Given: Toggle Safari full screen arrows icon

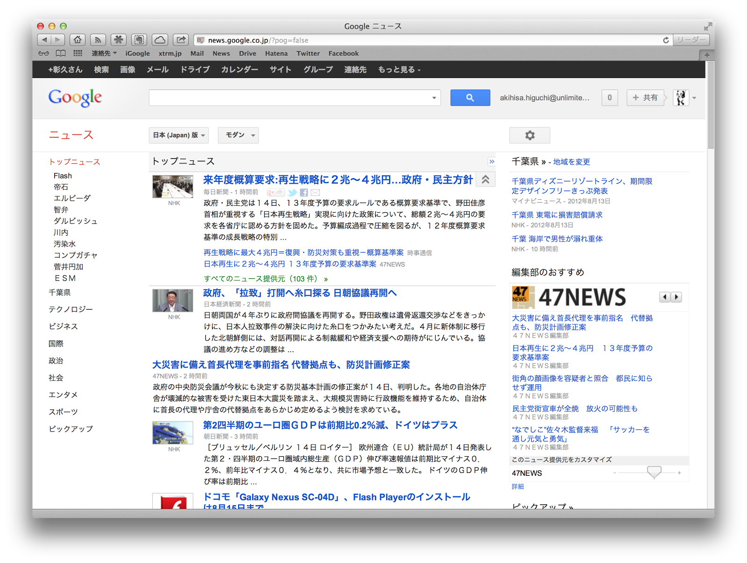Looking at the screenshot, I should click(708, 26).
